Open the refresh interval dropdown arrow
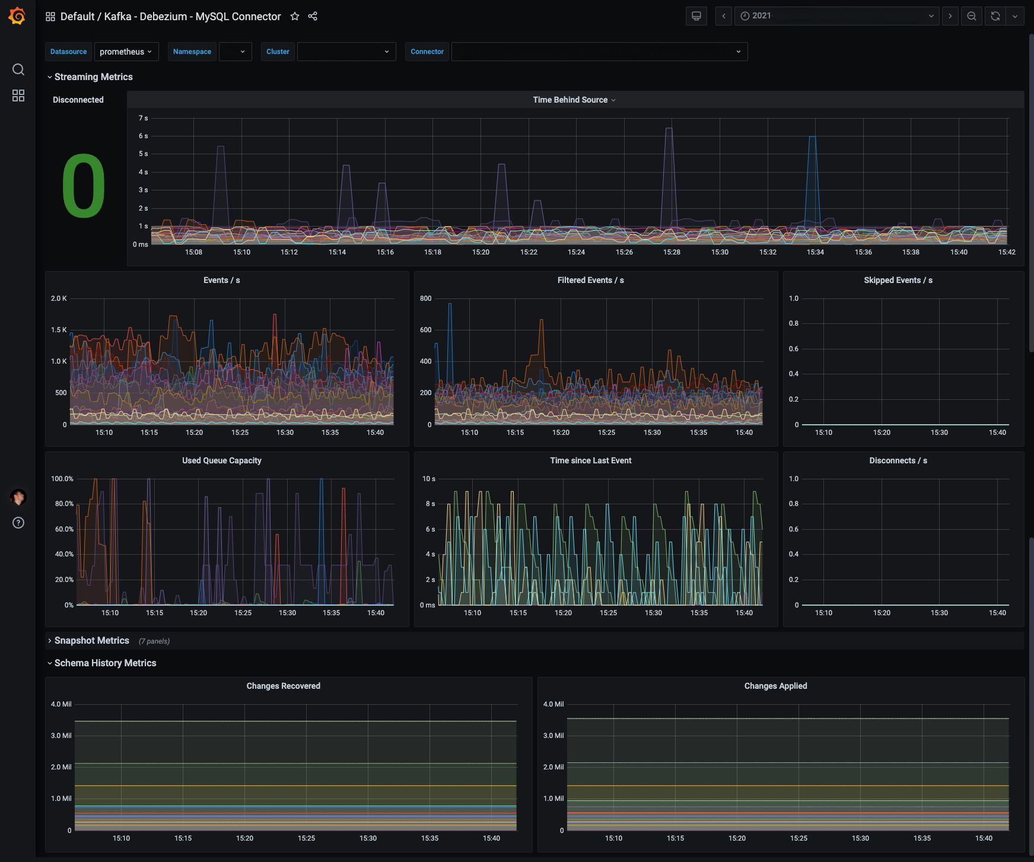This screenshot has width=1034, height=862. click(1015, 16)
